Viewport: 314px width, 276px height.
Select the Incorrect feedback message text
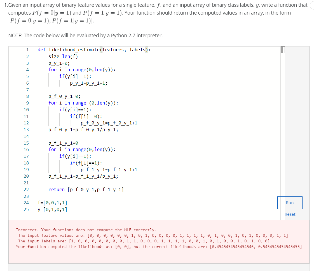(84, 230)
